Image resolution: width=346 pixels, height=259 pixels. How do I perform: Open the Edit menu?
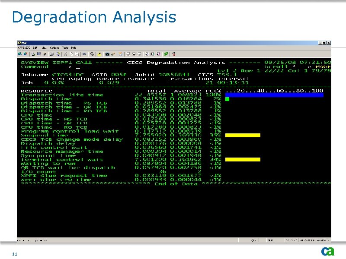click(x=35, y=47)
